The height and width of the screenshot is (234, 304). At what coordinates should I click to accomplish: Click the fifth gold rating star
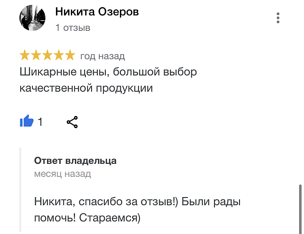coord(70,55)
